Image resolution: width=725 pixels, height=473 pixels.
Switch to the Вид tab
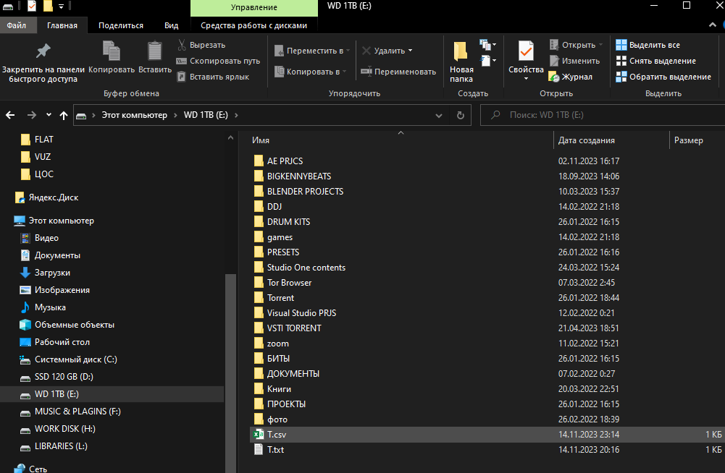pyautogui.click(x=171, y=25)
